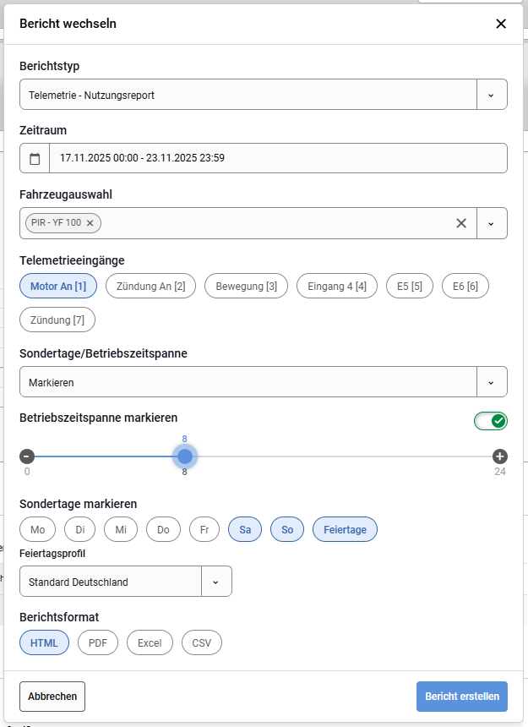Image resolution: width=528 pixels, height=727 pixels.
Task: Click the Betriebszeitspanne slider handle at 8
Action: tap(185, 456)
